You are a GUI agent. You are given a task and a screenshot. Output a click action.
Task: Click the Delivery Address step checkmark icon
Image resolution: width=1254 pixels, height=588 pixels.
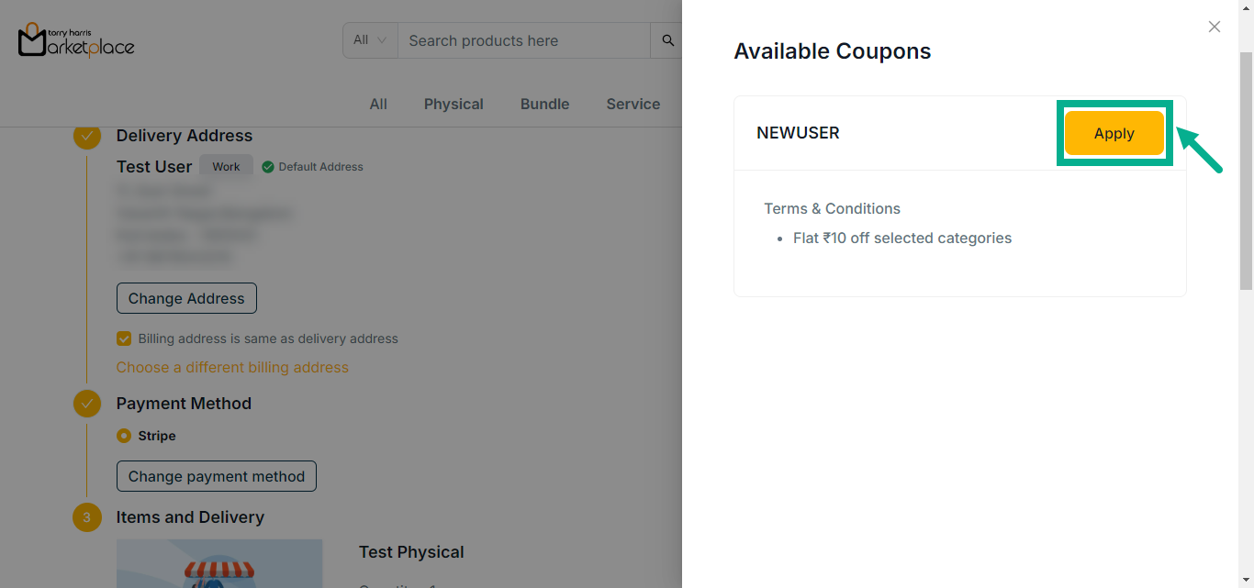[87, 136]
